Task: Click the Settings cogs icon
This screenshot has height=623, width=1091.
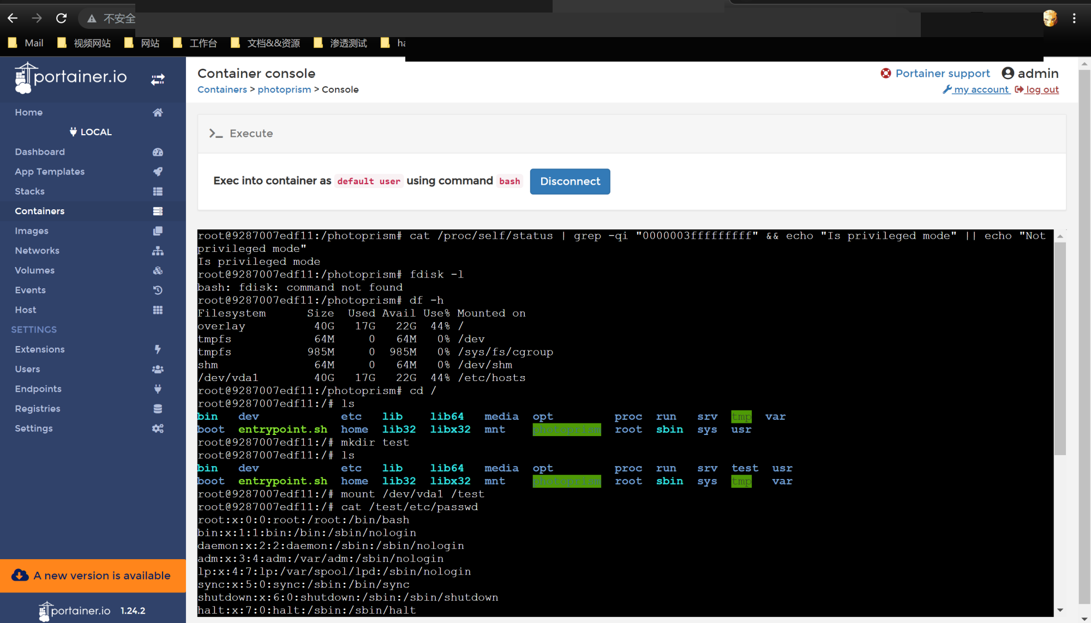Action: point(158,428)
